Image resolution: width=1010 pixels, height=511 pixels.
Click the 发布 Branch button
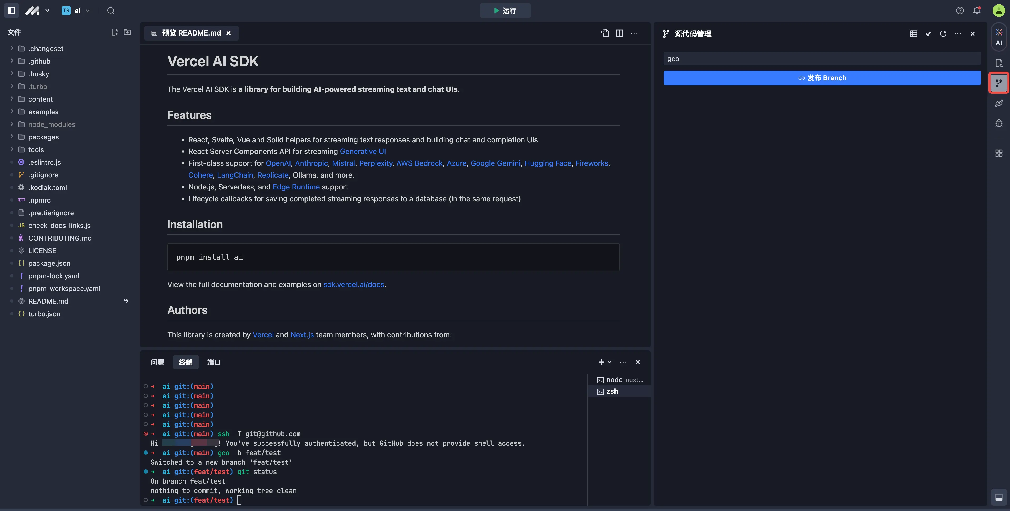pyautogui.click(x=822, y=78)
